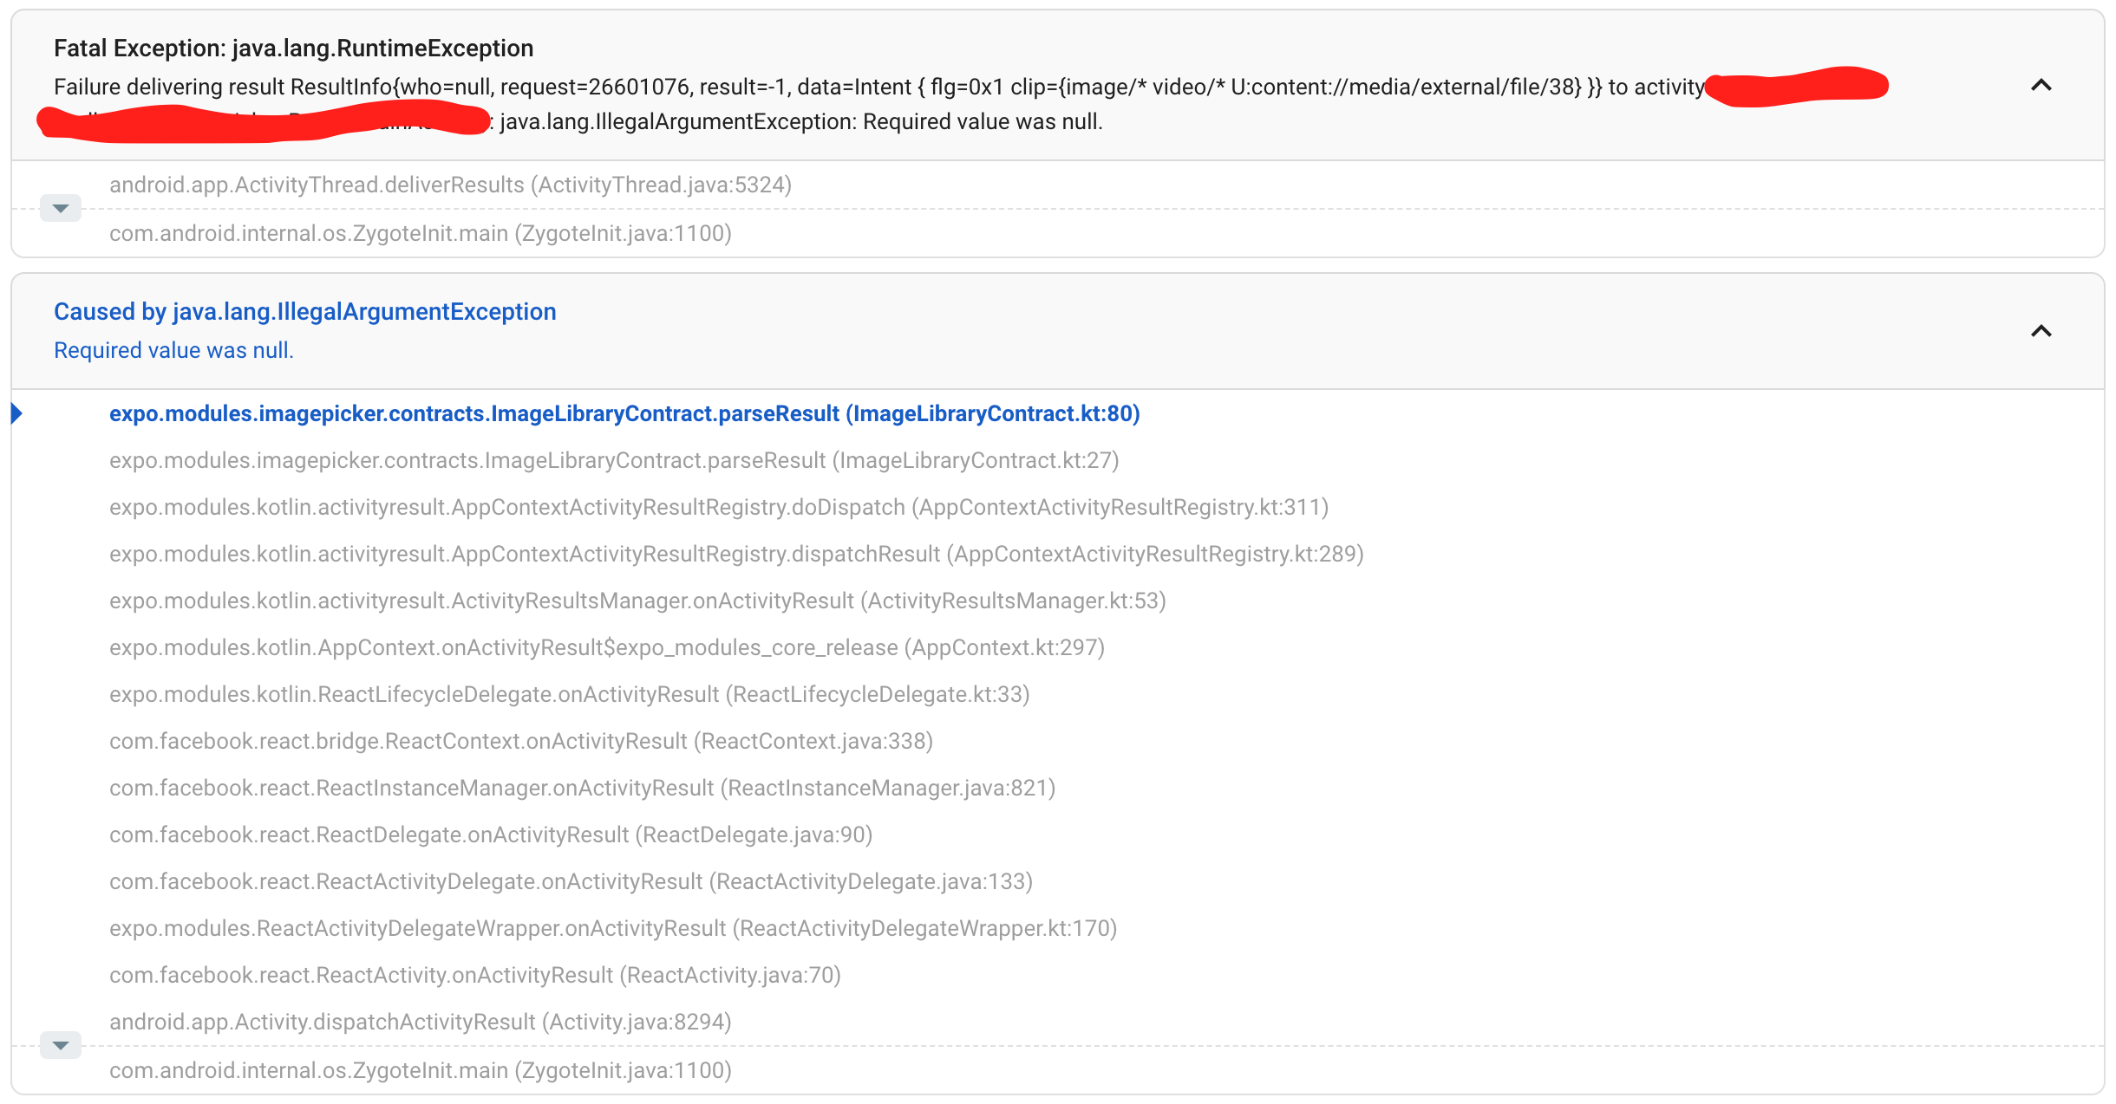Click the 'Caused by java.lang.IllegalArgumentException' heading

[x=304, y=312]
